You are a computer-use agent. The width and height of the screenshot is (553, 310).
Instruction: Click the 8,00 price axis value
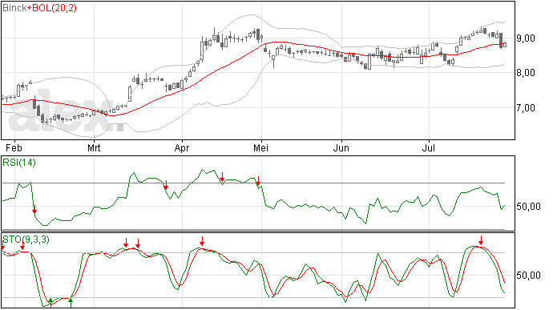click(526, 73)
